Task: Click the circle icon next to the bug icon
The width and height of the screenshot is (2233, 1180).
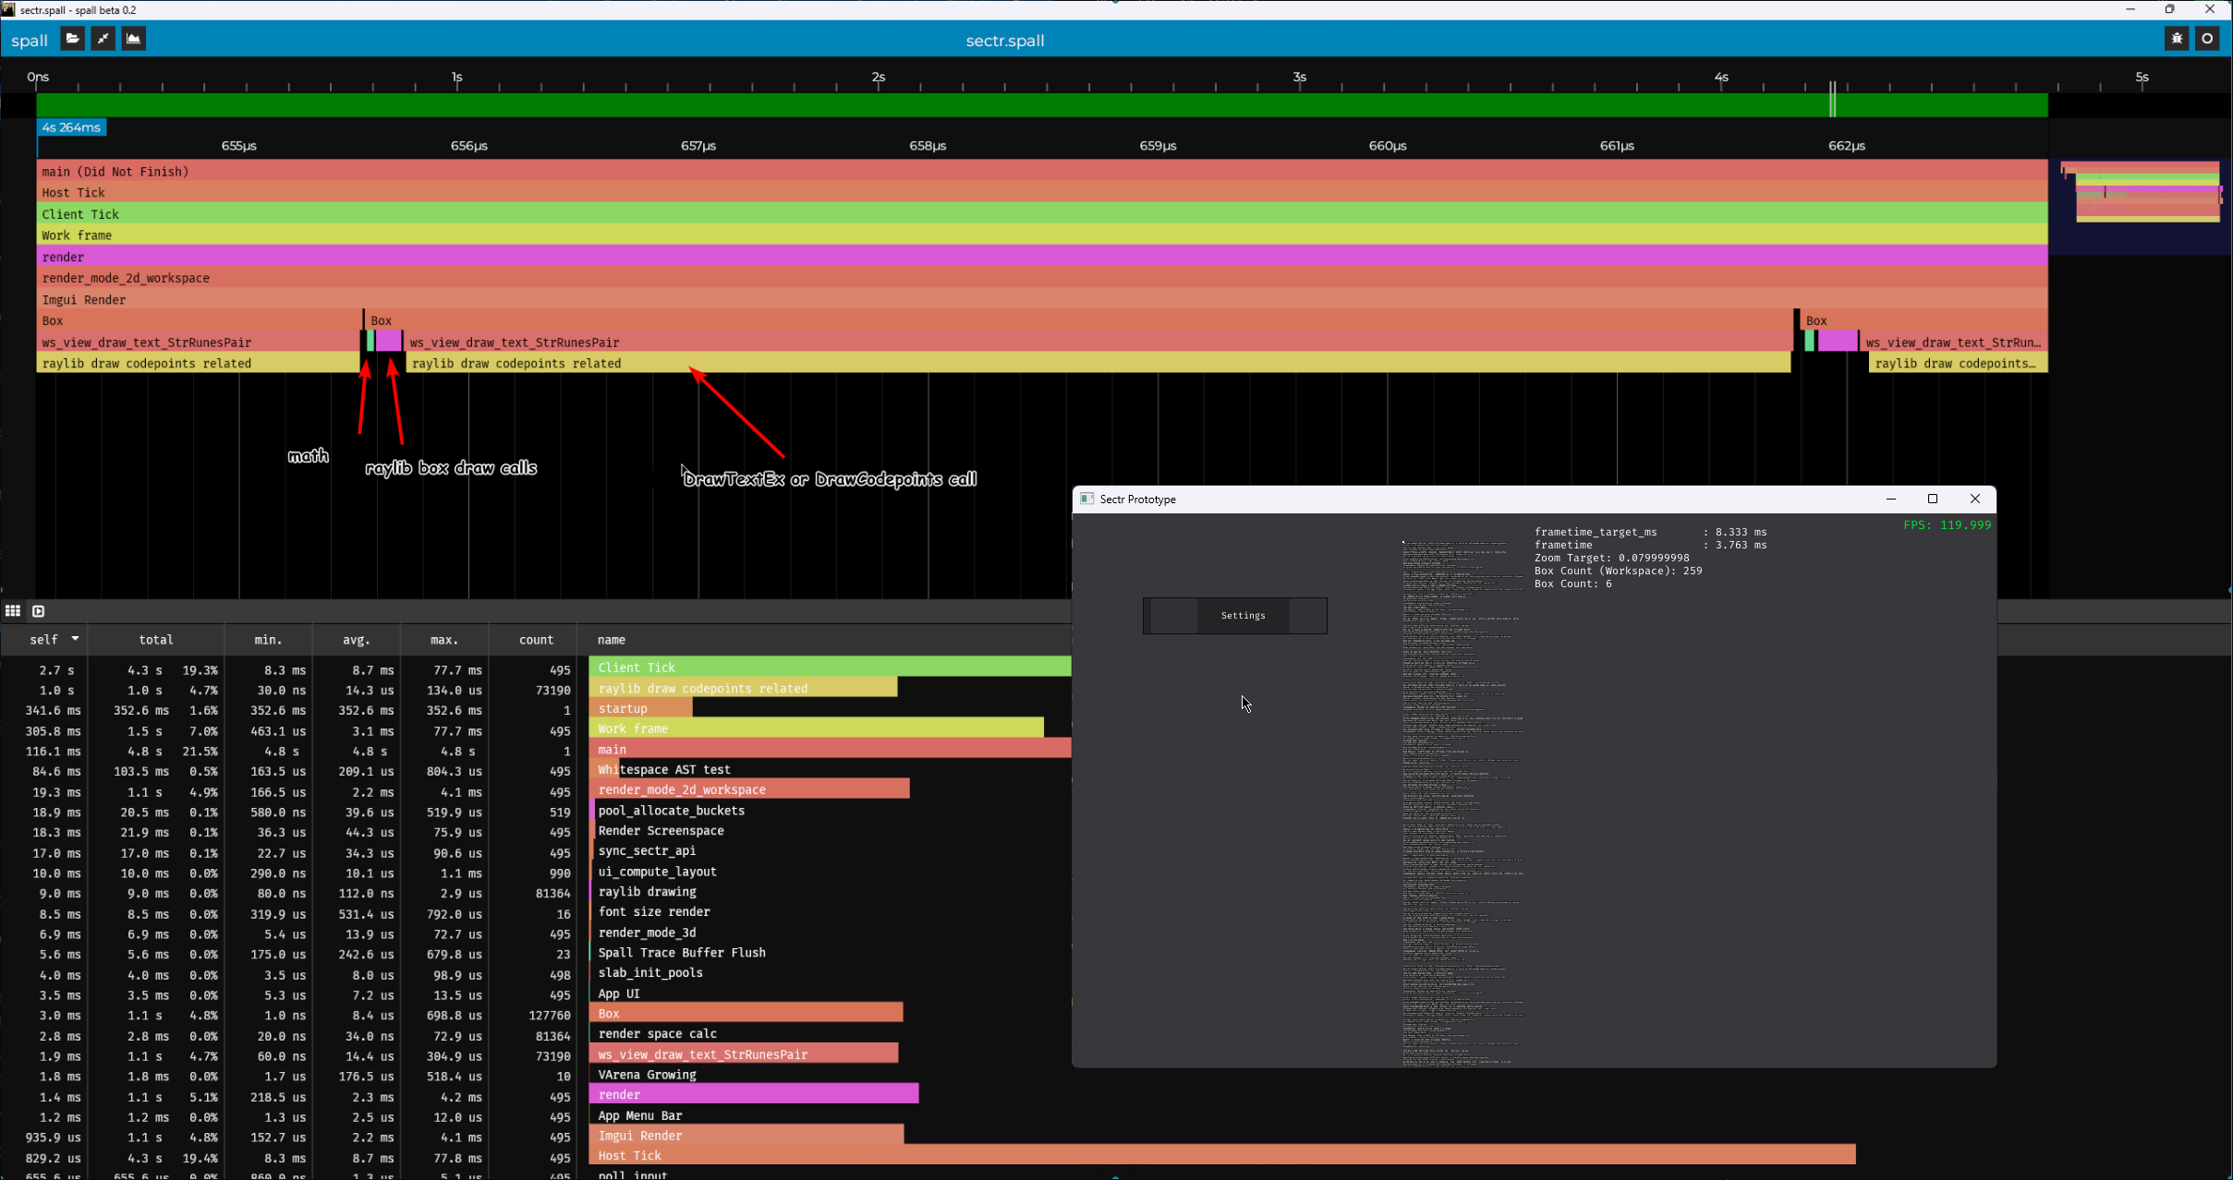Action: (2207, 39)
